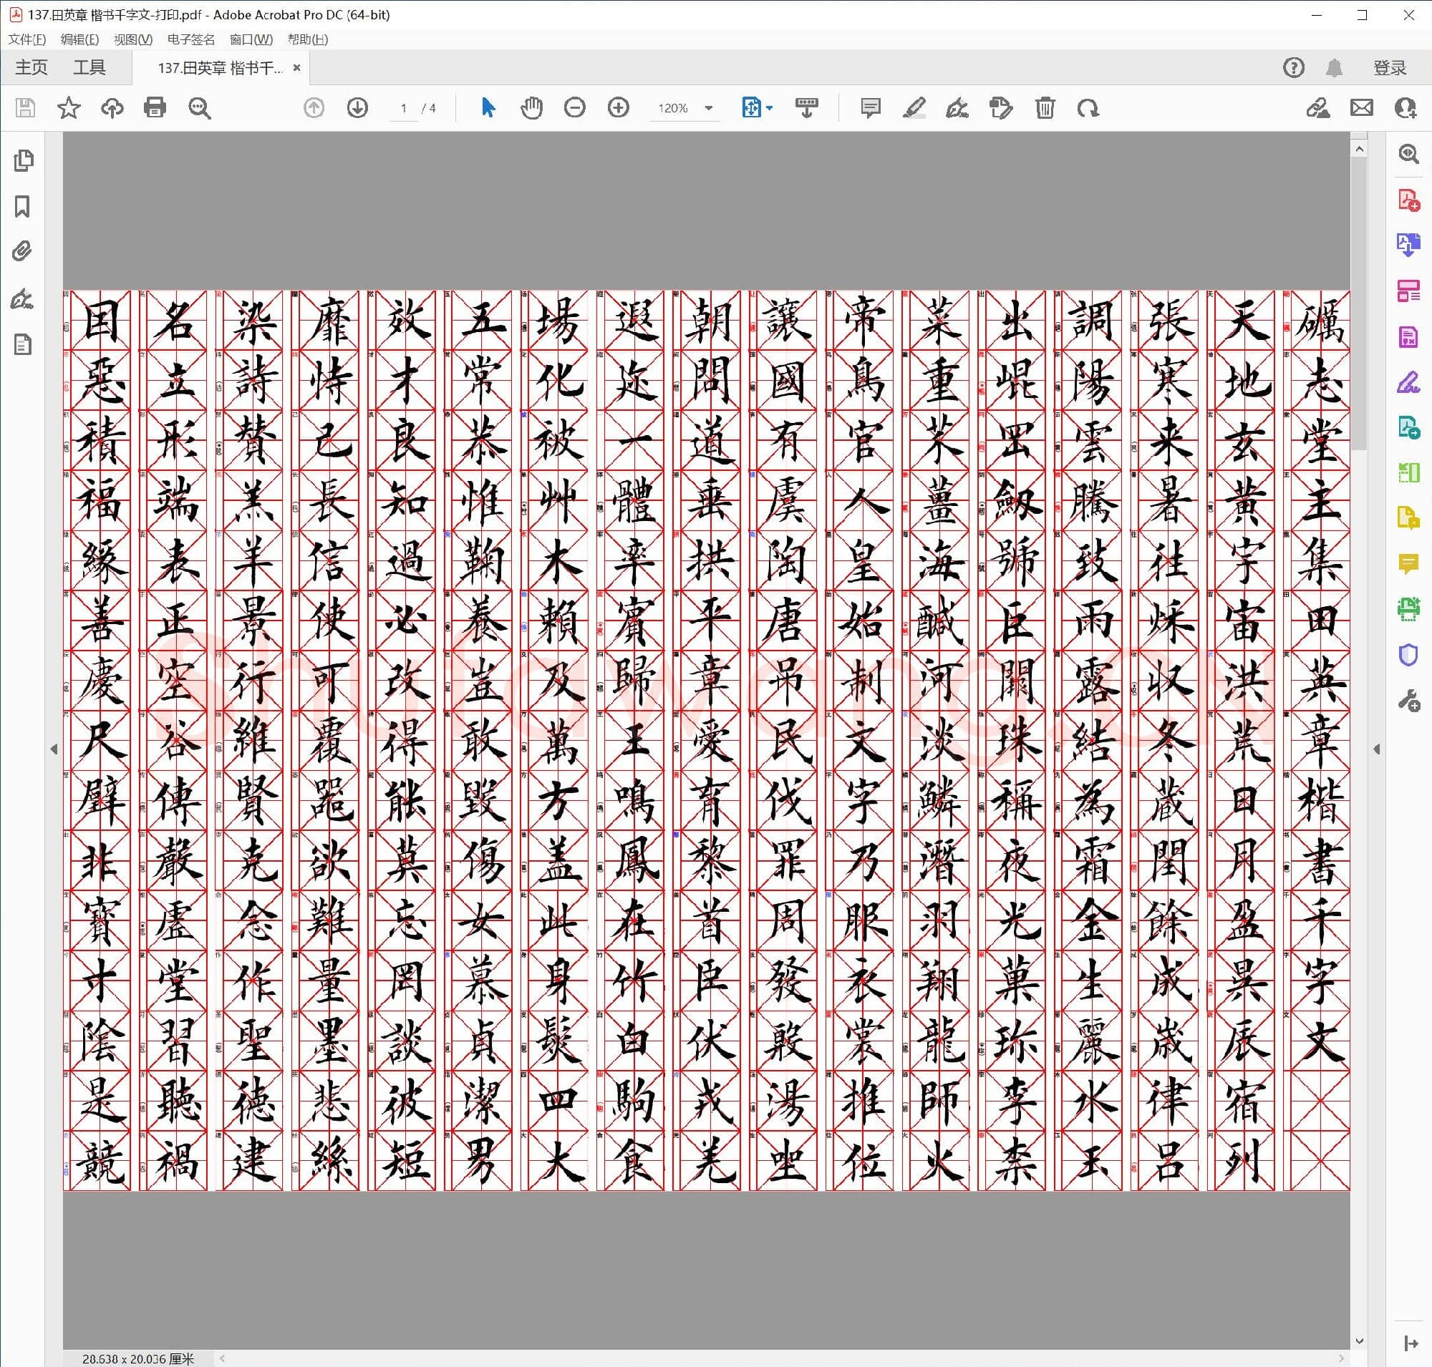Open the 120% zoom level dropdown
This screenshot has width=1432, height=1367.
click(x=708, y=108)
